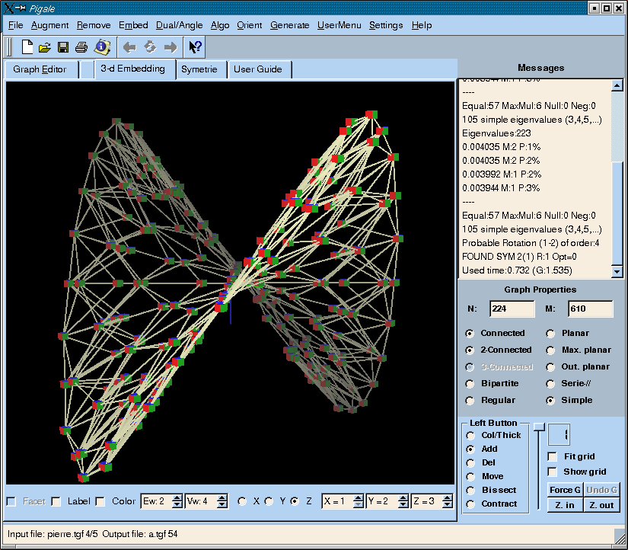Click the N vertex count field
The width and height of the screenshot is (628, 550).
coord(512,309)
